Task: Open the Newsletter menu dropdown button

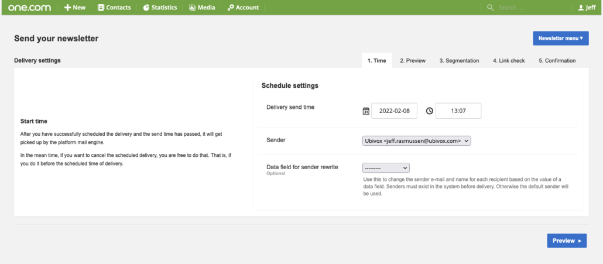Action: [x=561, y=39]
